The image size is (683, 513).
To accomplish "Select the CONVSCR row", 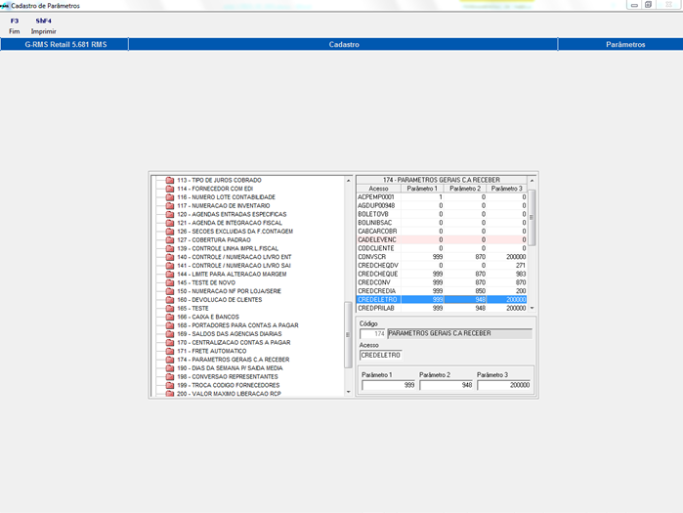I will click(x=442, y=257).
